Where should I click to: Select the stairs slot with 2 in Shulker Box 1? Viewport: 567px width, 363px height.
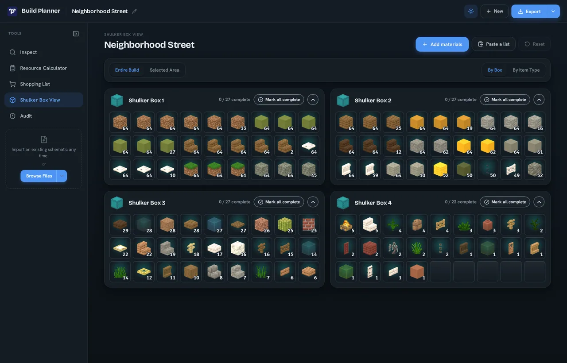click(x=285, y=146)
